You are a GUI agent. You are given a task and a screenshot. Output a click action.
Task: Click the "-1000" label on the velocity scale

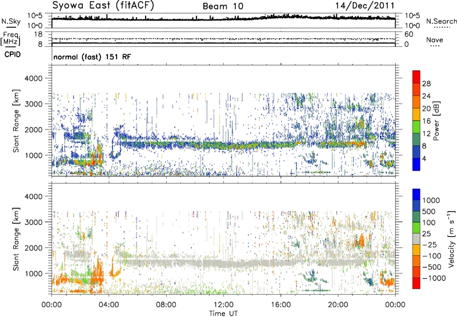click(x=434, y=278)
